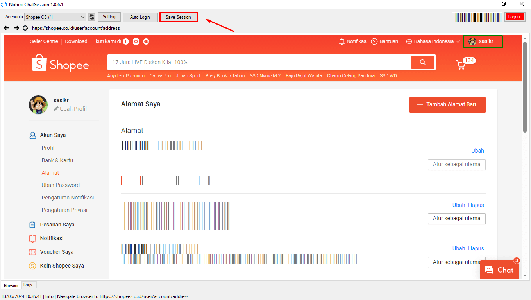Click the Save Session button

click(178, 17)
